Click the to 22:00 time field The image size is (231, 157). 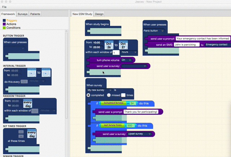pos(97,47)
